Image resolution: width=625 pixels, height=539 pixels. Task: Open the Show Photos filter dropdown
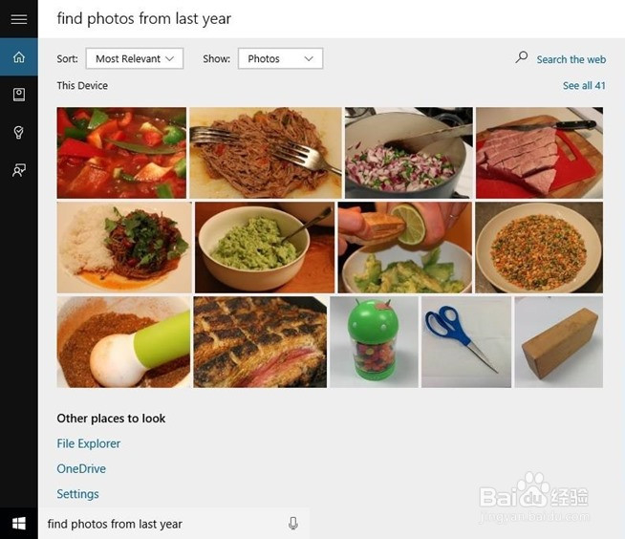click(280, 58)
